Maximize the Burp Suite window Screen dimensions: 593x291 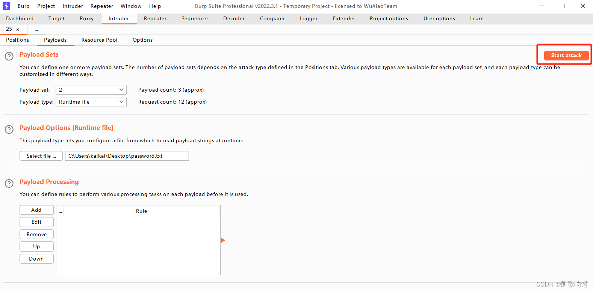coord(562,6)
